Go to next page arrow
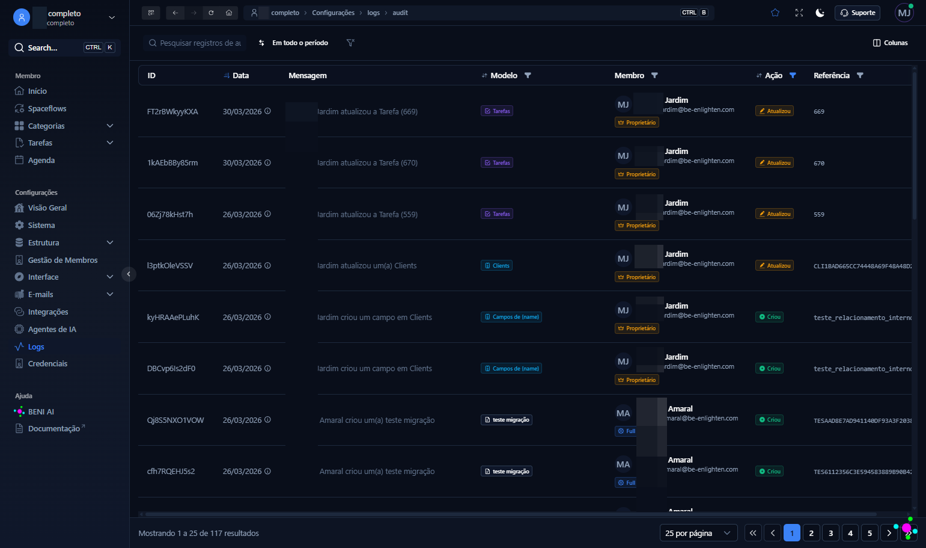This screenshot has height=548, width=926. (889, 533)
